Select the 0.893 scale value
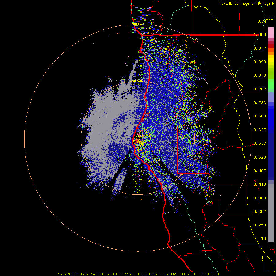This screenshot has height=276, width=276. (260, 62)
